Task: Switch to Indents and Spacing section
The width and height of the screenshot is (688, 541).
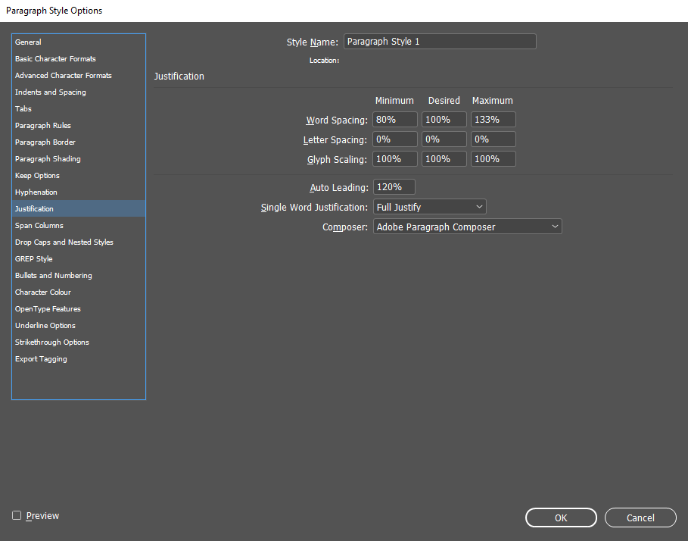Action: tap(51, 92)
